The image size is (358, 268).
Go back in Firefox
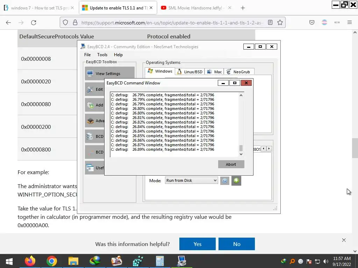(x=8, y=23)
